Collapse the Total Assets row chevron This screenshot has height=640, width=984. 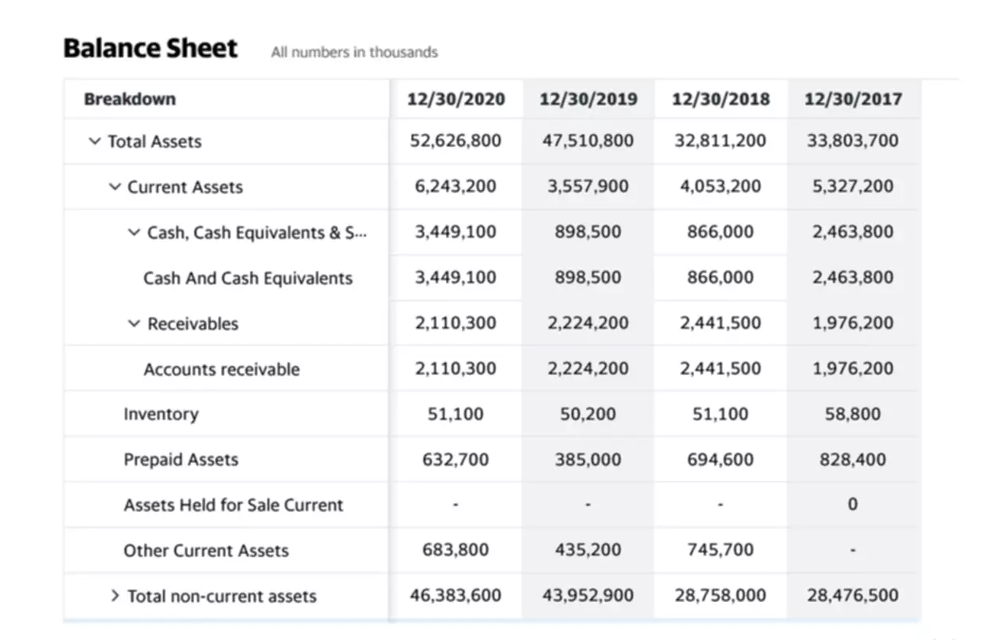[95, 142]
